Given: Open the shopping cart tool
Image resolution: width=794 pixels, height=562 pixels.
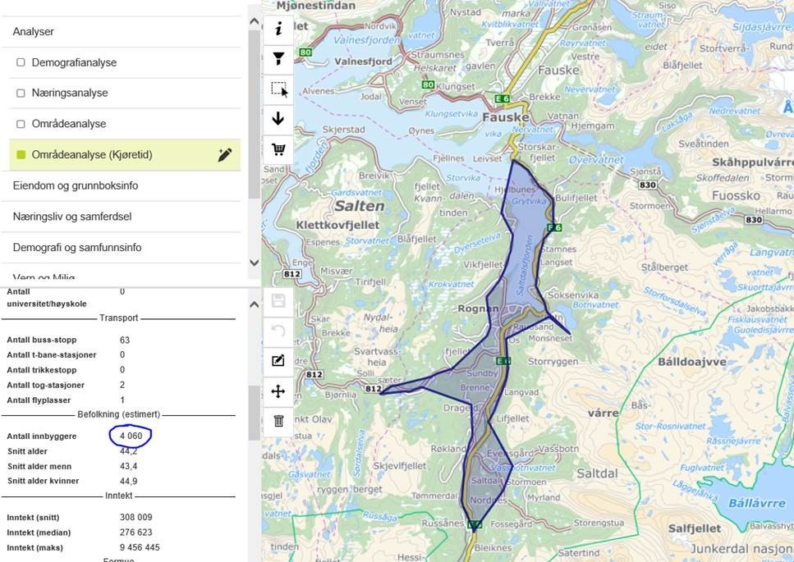Looking at the screenshot, I should point(278,148).
